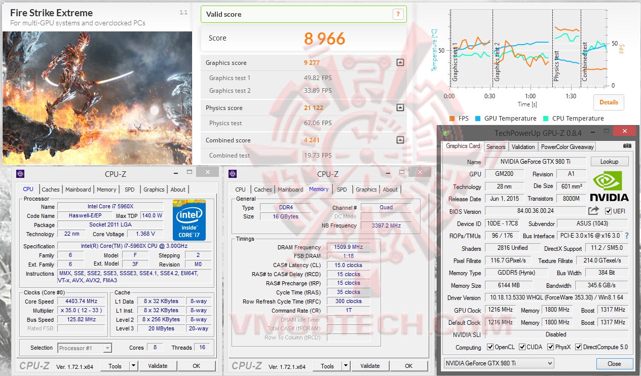Click Validate in the Memory CPU-Z window
This screenshot has width=641, height=376.
pyautogui.click(x=370, y=366)
